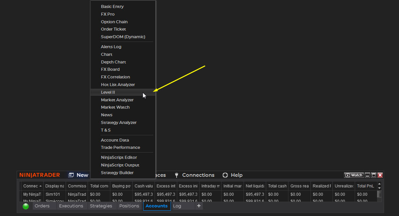Screen dimensions: 399x216
Task: Click the Watch video button
Action: point(354,175)
